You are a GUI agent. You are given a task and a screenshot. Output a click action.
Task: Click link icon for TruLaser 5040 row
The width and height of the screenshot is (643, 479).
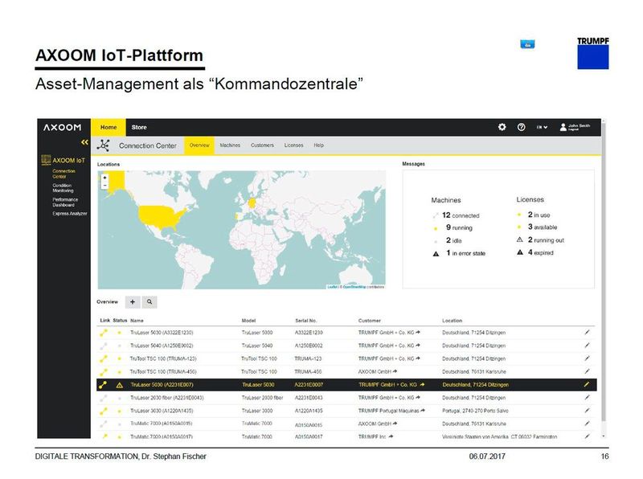pyautogui.click(x=102, y=345)
